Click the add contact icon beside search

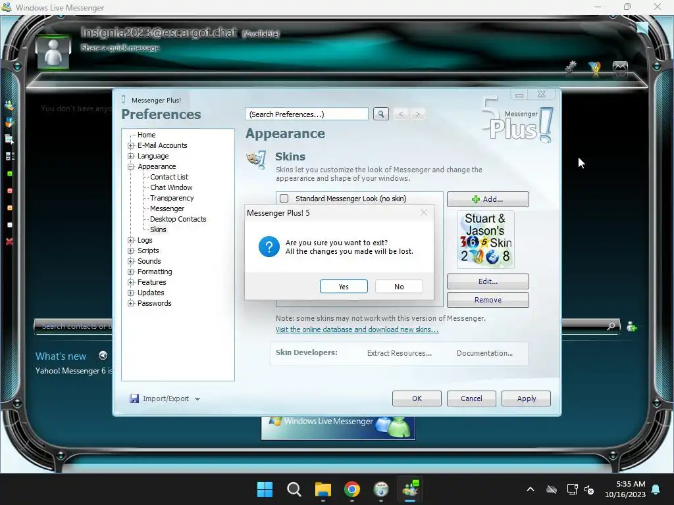[631, 327]
